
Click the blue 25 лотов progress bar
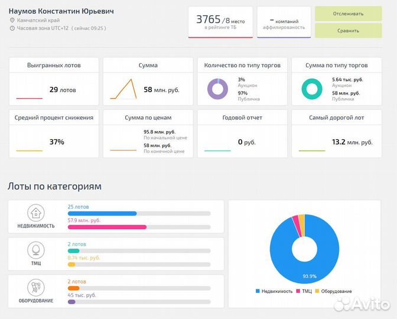(102, 213)
